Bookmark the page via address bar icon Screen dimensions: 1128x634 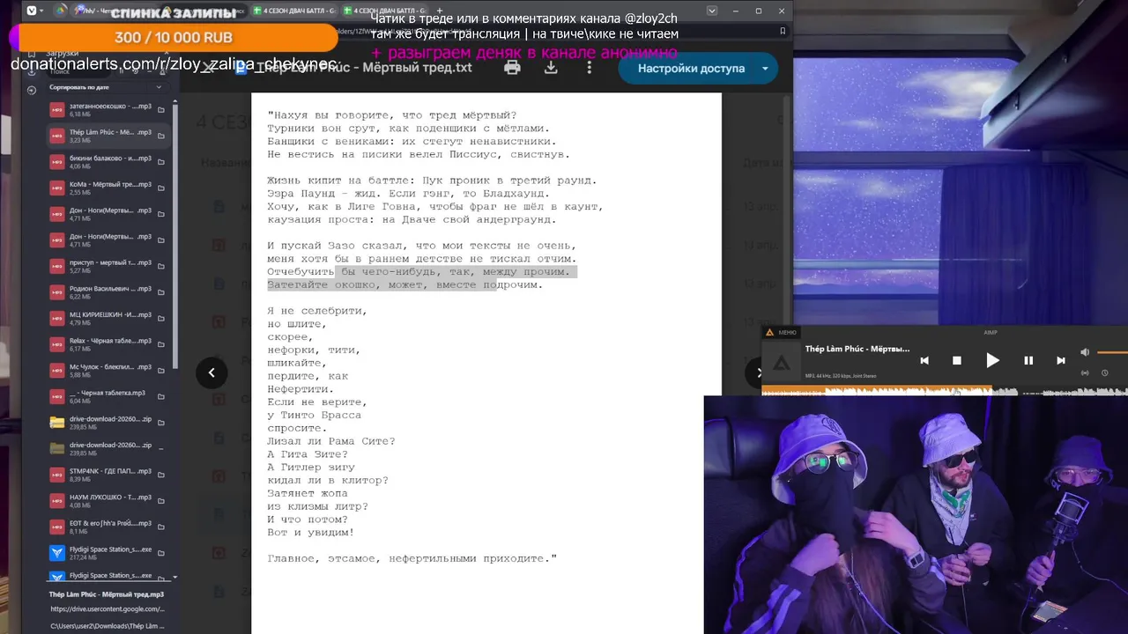pos(783,31)
